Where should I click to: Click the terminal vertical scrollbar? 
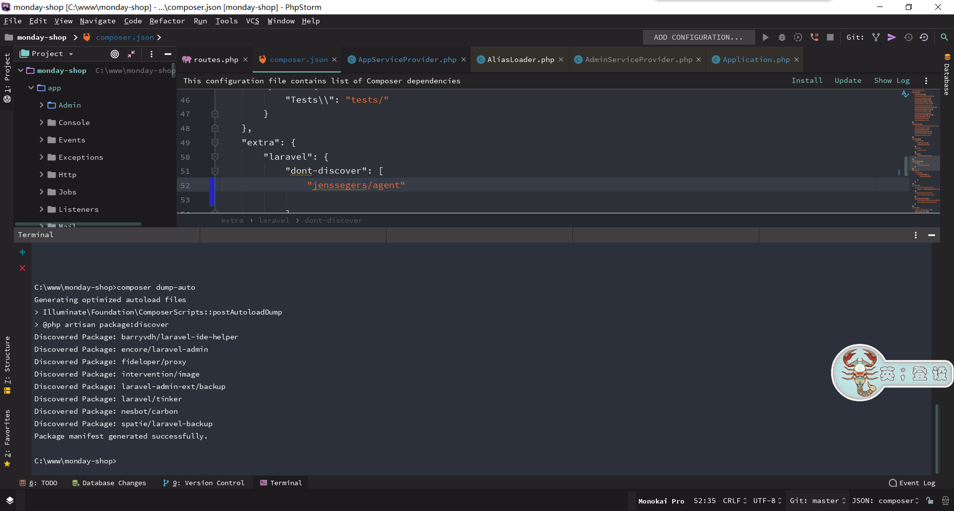pyautogui.click(x=937, y=439)
